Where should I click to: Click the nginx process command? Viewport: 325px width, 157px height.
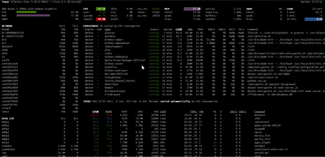point(258,132)
